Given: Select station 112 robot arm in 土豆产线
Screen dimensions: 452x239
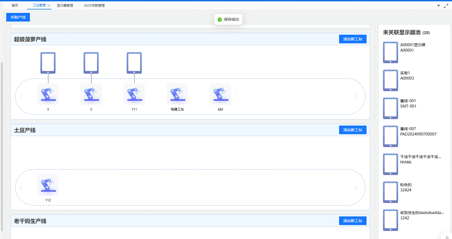Looking at the screenshot, I should pos(48,185).
